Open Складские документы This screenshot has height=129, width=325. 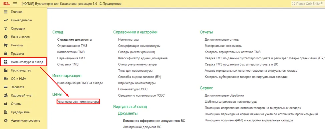(x=75, y=40)
